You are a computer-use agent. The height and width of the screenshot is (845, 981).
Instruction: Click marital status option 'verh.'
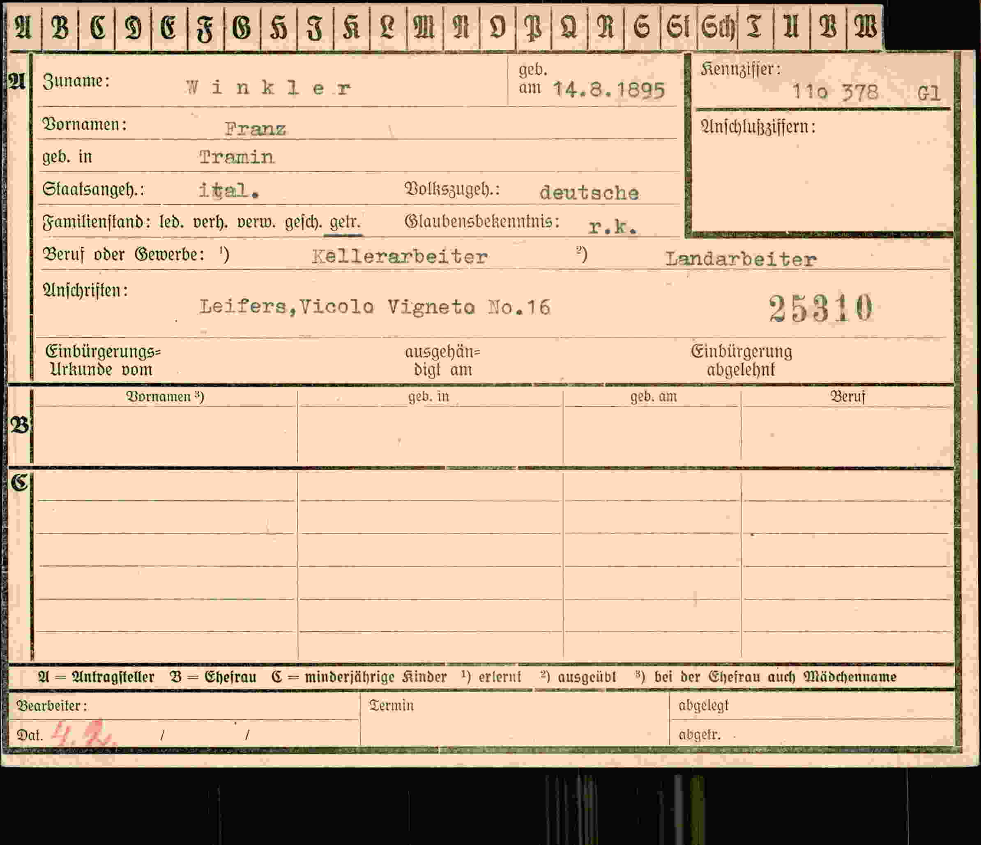pyautogui.click(x=210, y=222)
